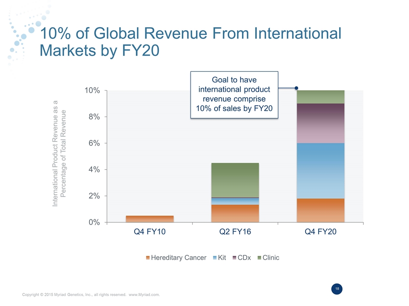Click the CDx legend color marker
The image size is (409, 306).
tap(234, 258)
